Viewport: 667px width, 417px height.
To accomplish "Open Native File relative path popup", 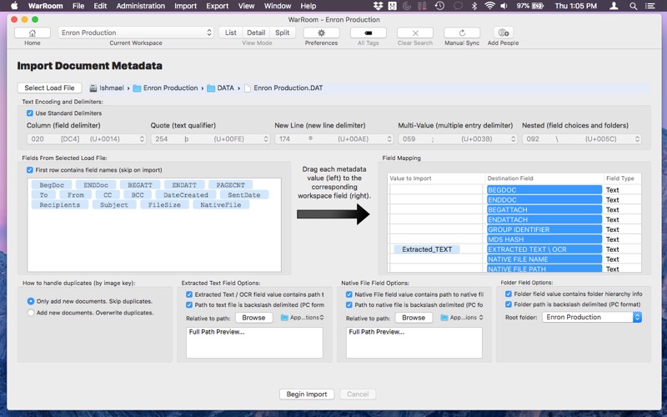I will click(x=463, y=318).
